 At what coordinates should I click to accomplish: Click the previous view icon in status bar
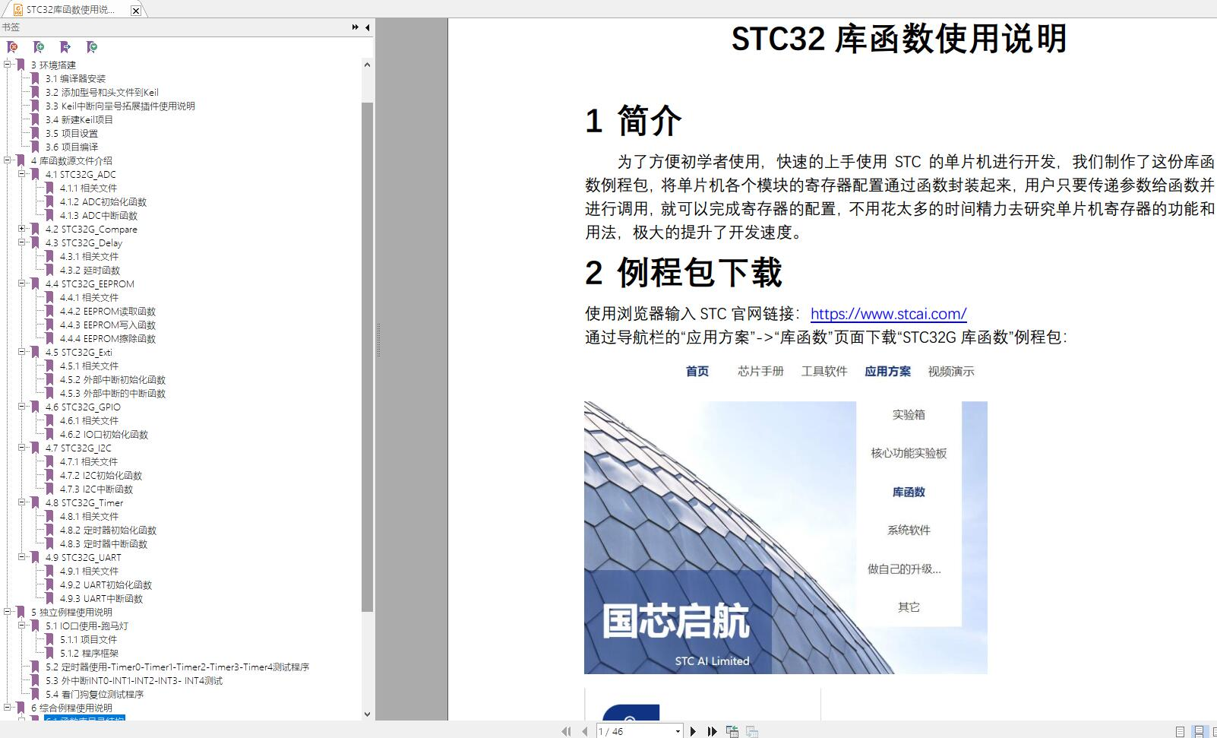click(732, 731)
